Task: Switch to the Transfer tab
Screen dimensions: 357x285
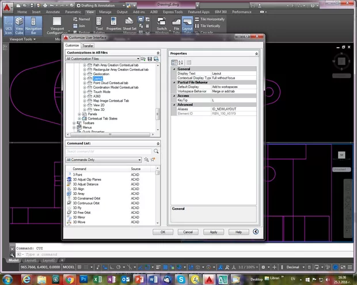Action: [88, 45]
